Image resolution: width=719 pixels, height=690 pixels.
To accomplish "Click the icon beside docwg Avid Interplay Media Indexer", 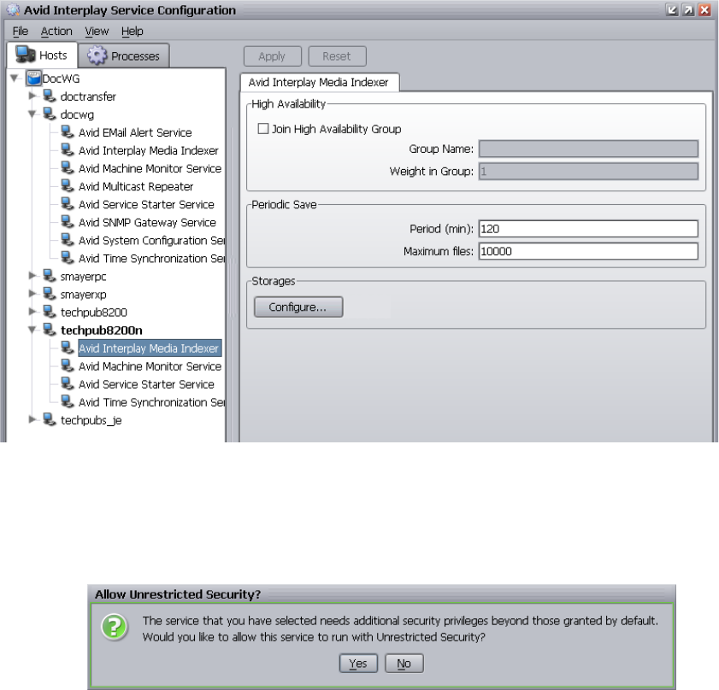I will (x=68, y=149).
